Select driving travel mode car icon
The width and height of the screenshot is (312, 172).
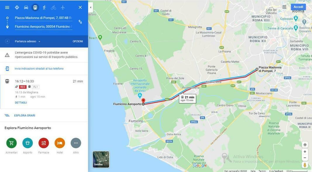pos(26,7)
